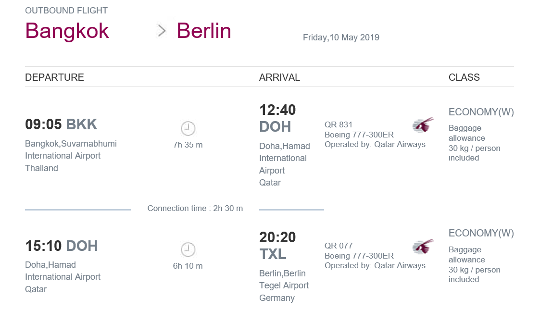Viewport: 540px width, 310px height.
Task: Click the arrow between Bangkok and Berlin
Action: coord(162,31)
